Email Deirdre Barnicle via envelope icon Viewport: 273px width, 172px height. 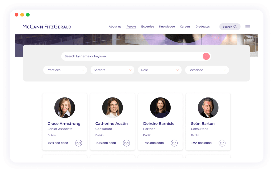point(174,143)
